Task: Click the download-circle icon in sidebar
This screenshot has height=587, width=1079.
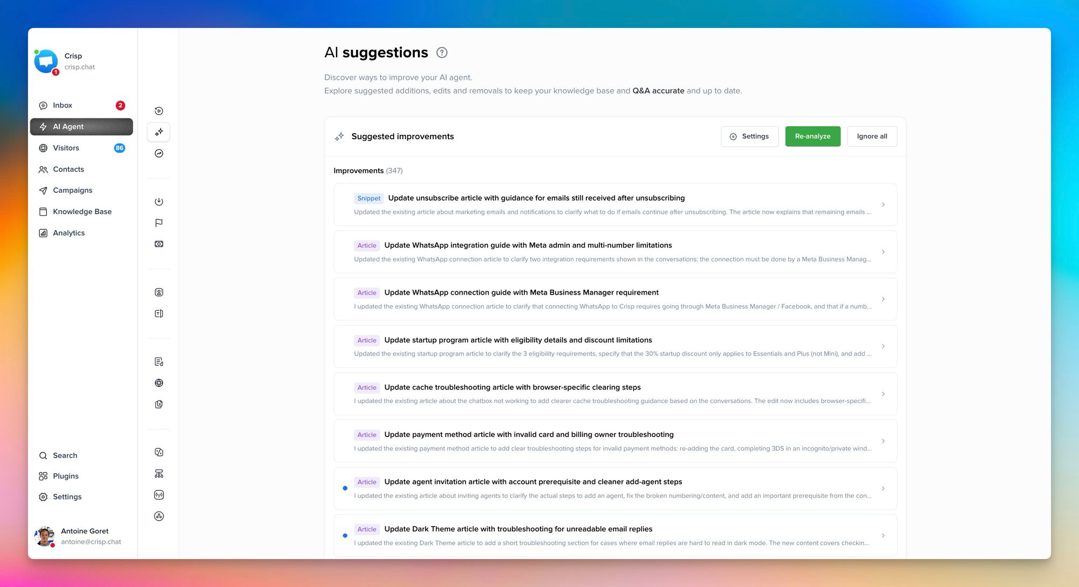Action: (x=159, y=202)
